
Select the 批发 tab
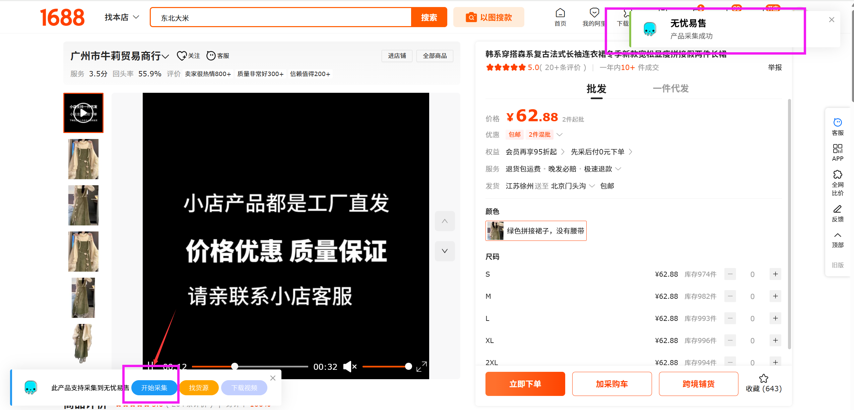pos(596,89)
